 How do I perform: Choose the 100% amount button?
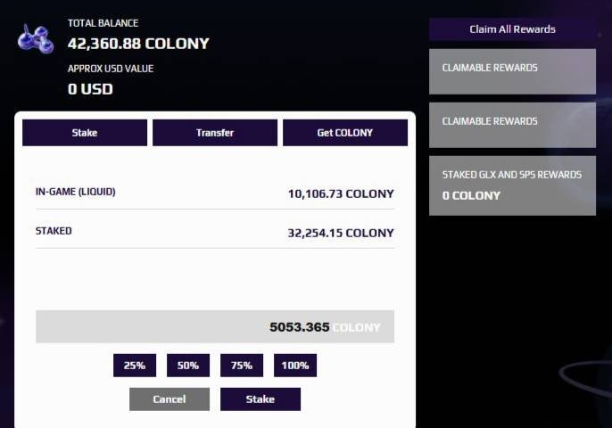(295, 366)
